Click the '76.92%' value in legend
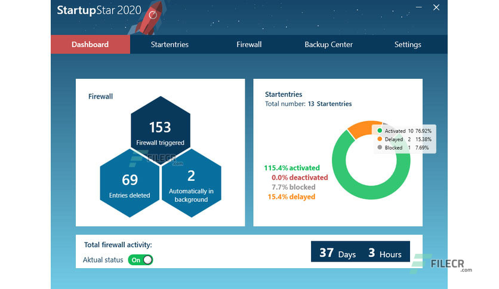Screen dimensions: 499x289 click(423, 131)
